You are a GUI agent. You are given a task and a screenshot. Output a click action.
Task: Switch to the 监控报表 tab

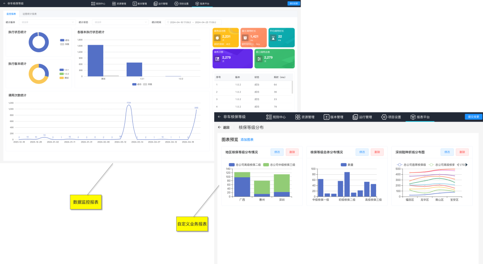11,14
